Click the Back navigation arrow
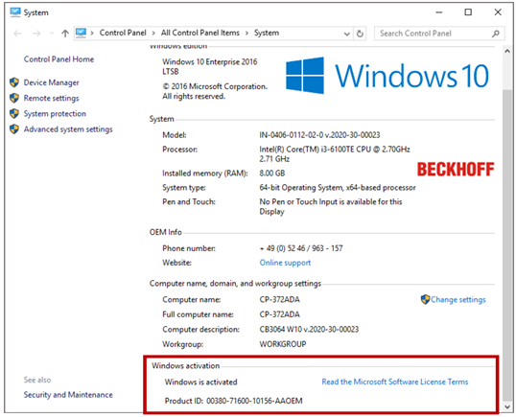This screenshot has height=417, width=516. [17, 34]
